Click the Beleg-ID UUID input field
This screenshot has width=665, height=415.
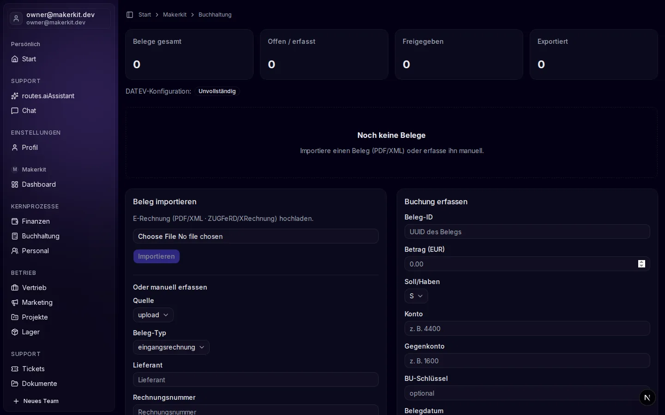pyautogui.click(x=527, y=231)
